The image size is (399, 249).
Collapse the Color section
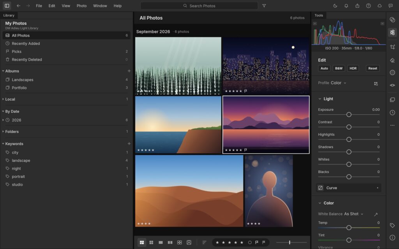click(320, 203)
